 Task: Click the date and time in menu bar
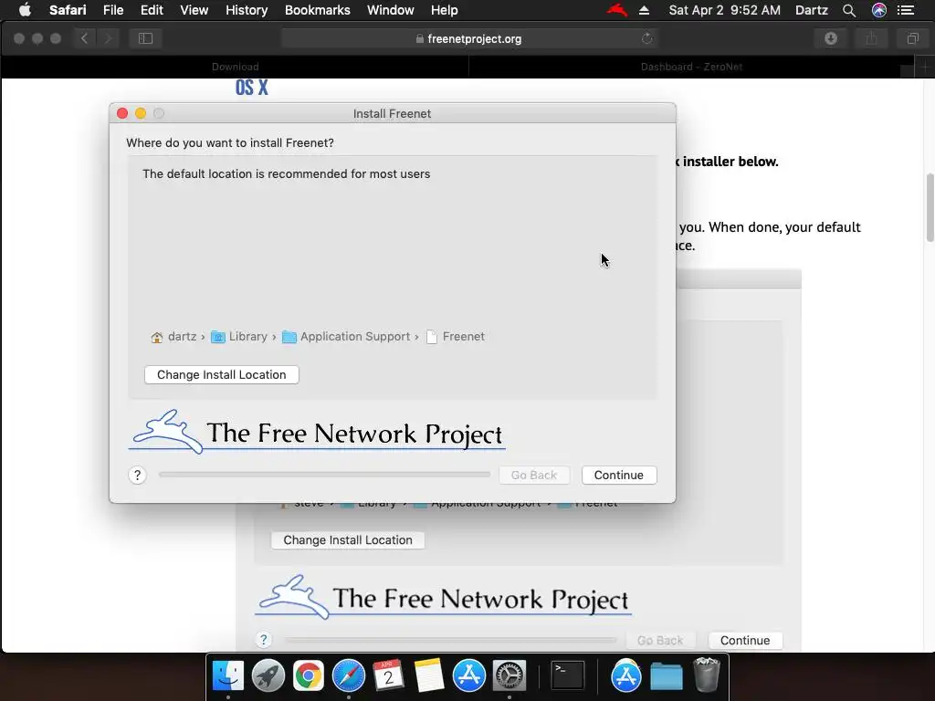(x=724, y=10)
